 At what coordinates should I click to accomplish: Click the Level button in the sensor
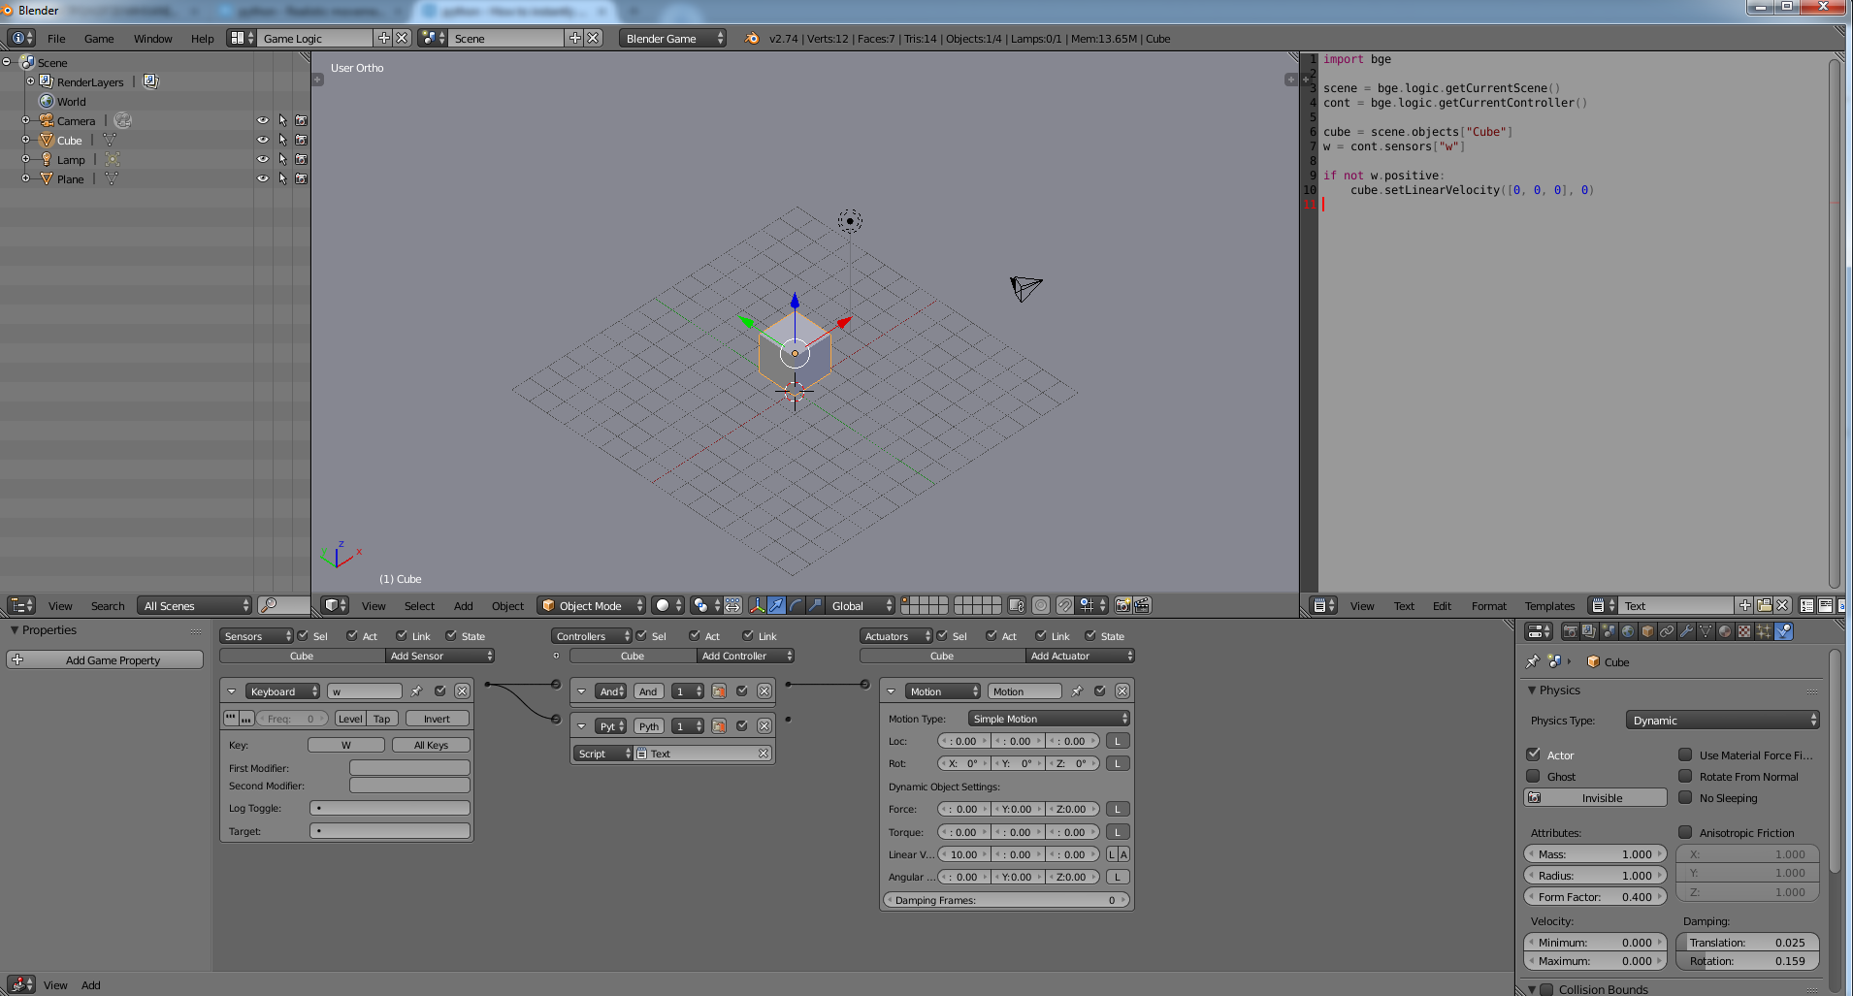click(350, 719)
